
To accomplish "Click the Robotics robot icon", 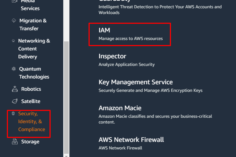I will (x=14, y=89).
